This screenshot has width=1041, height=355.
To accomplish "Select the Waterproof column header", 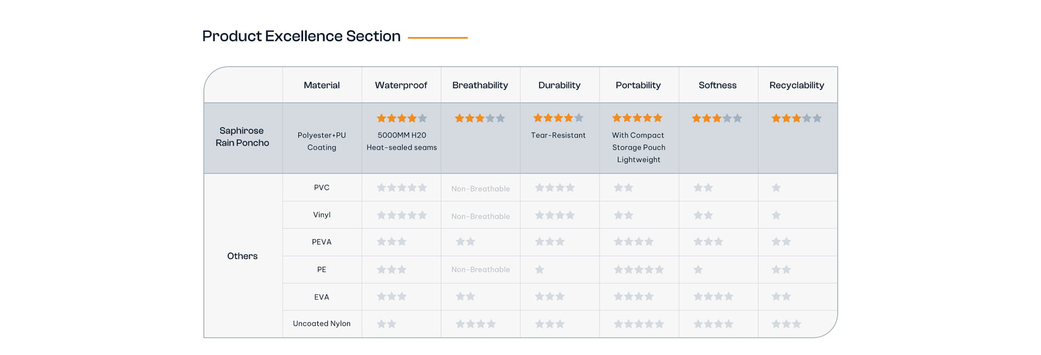I will point(401,85).
